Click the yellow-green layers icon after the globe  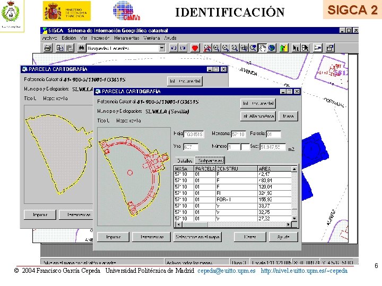pos(283,48)
